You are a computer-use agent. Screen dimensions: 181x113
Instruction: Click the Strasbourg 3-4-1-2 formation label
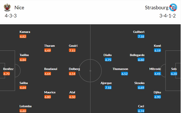[x=168, y=16]
